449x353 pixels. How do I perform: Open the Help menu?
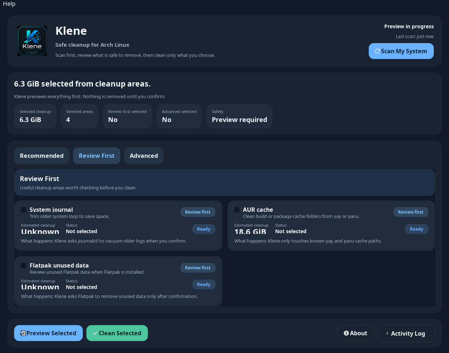pyautogui.click(x=9, y=4)
